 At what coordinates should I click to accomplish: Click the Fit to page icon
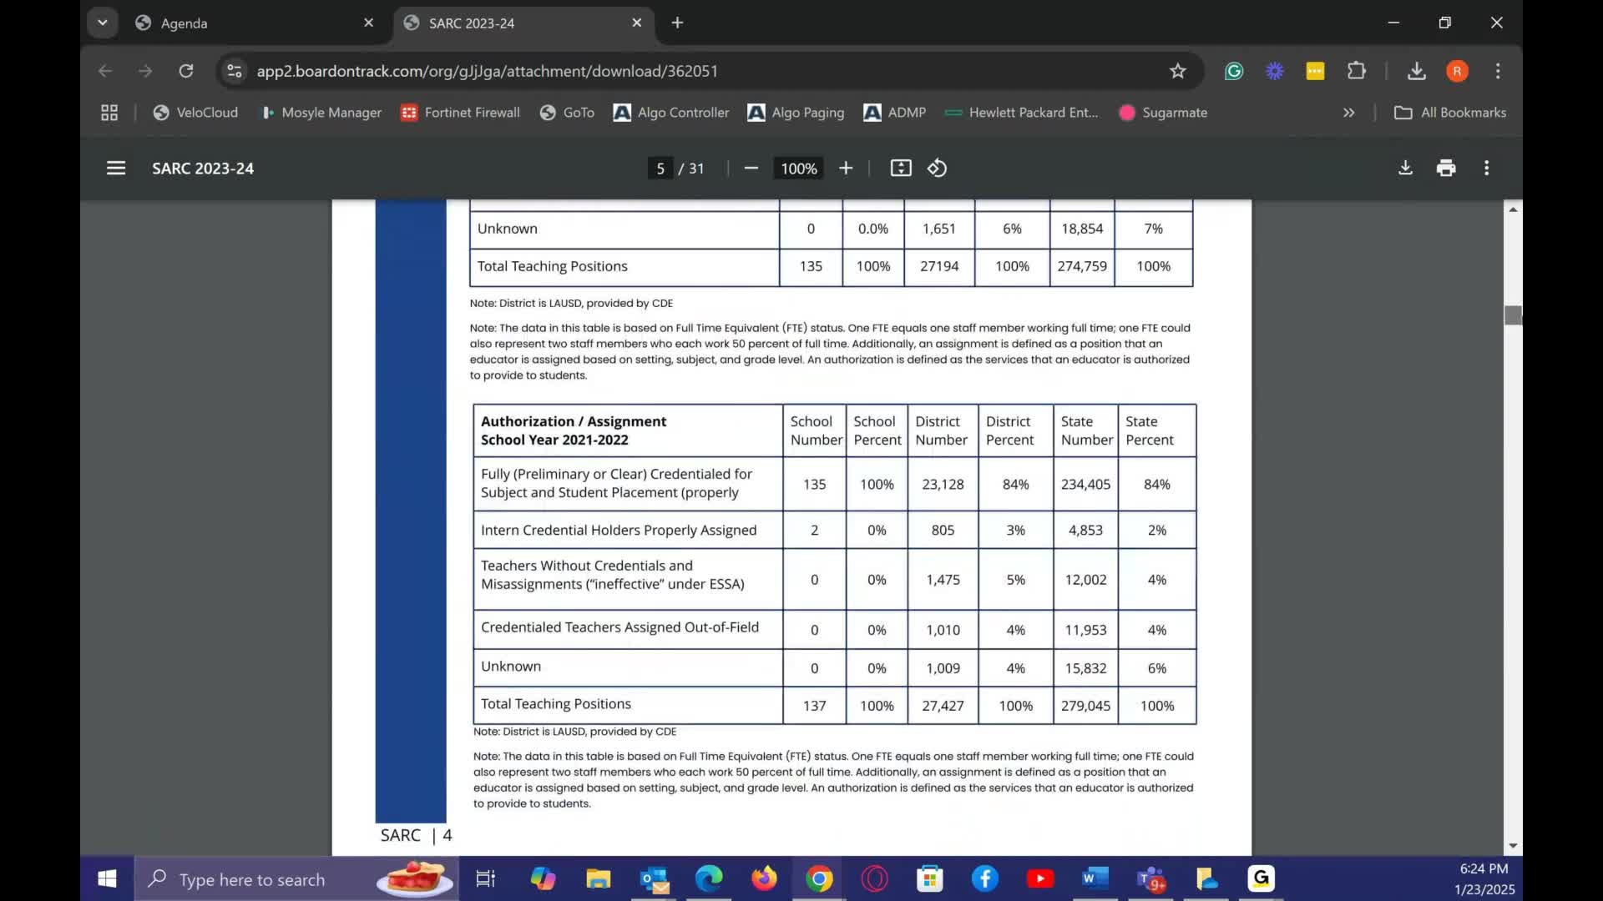[x=901, y=169]
